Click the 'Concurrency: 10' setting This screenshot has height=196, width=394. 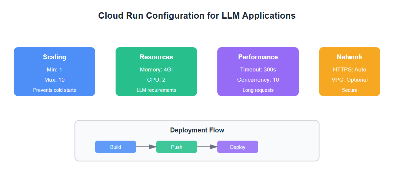click(258, 80)
